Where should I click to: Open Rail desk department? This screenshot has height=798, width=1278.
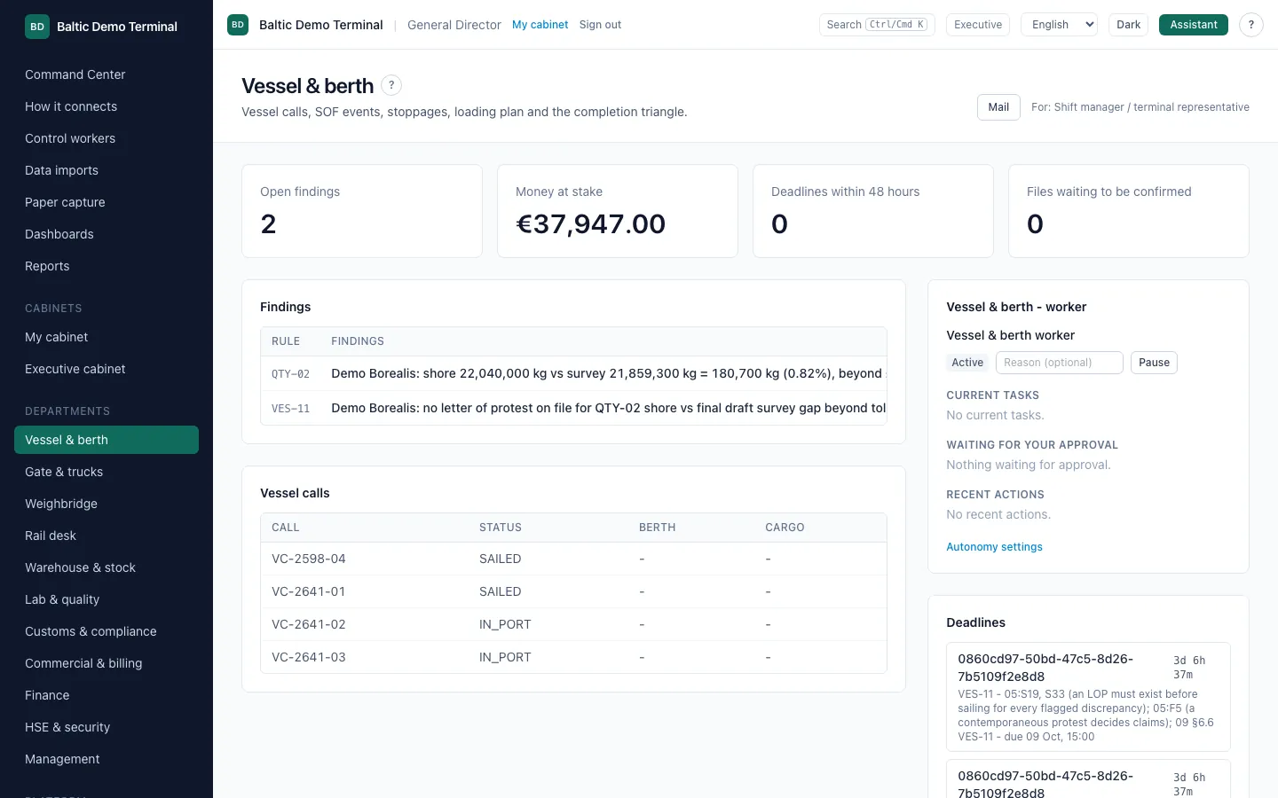106,536
